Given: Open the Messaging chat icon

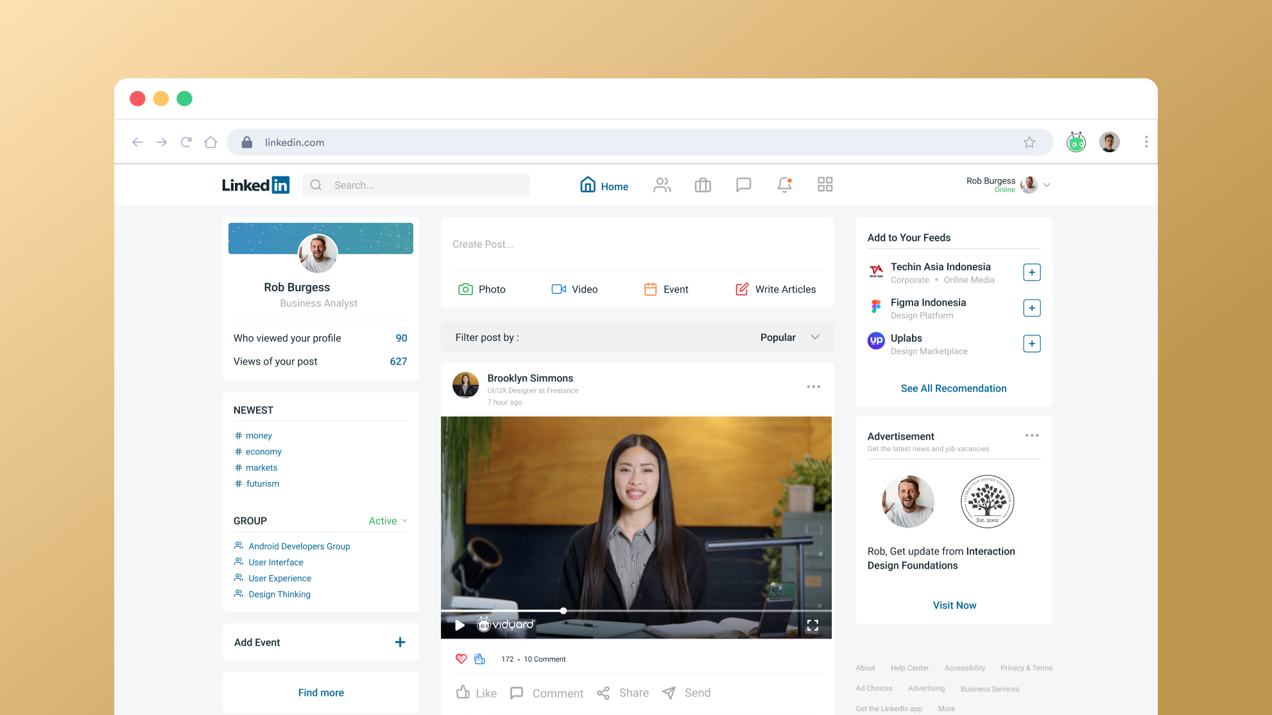Looking at the screenshot, I should tap(743, 185).
